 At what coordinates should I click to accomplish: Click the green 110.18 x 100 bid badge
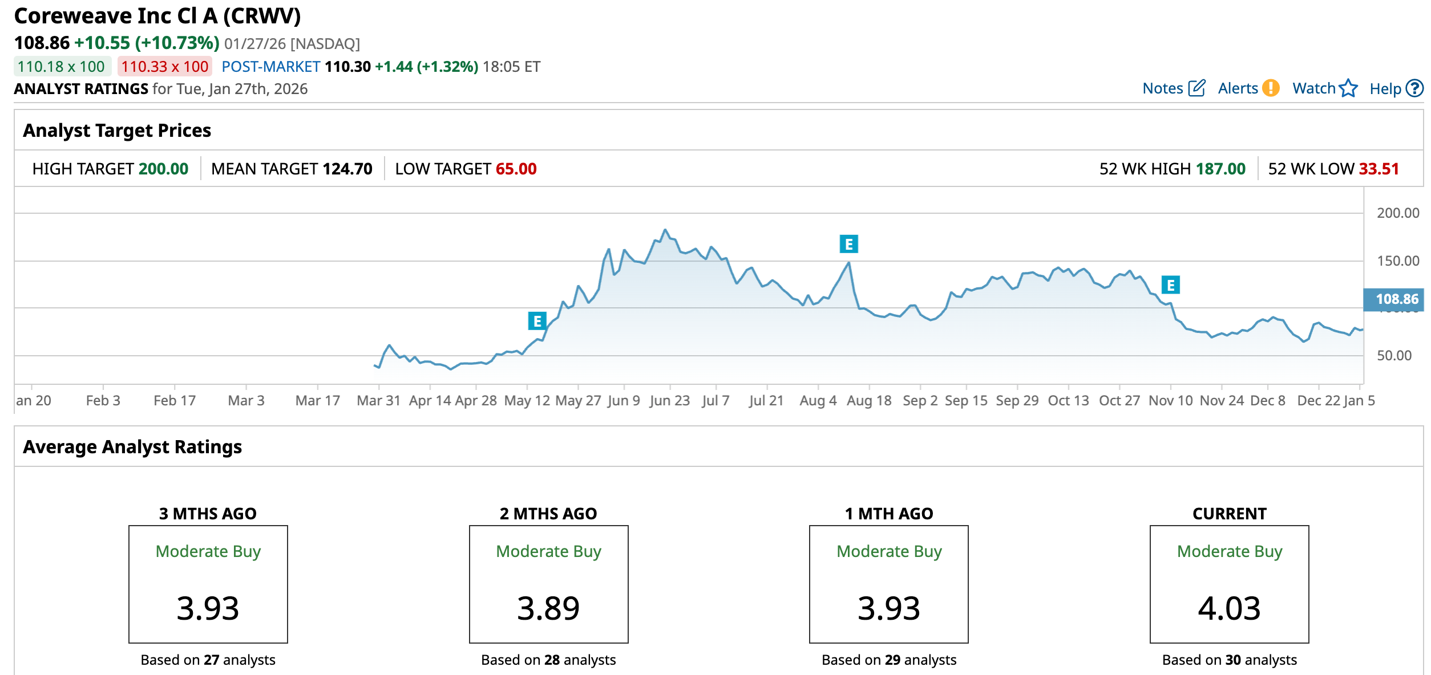[62, 67]
